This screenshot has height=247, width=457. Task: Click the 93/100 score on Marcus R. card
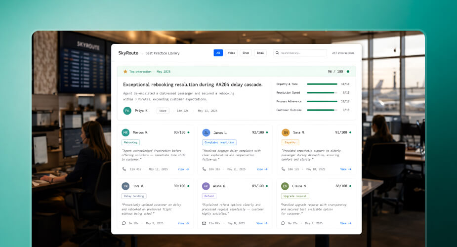coord(179,132)
